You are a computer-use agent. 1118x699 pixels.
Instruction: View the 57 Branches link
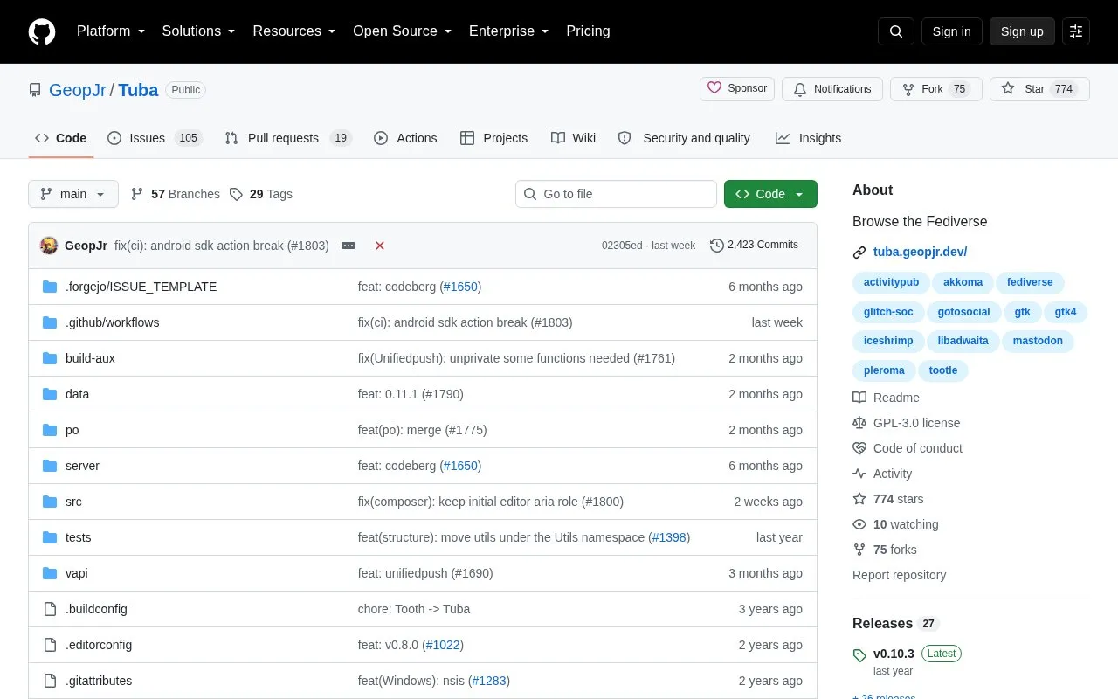(176, 194)
